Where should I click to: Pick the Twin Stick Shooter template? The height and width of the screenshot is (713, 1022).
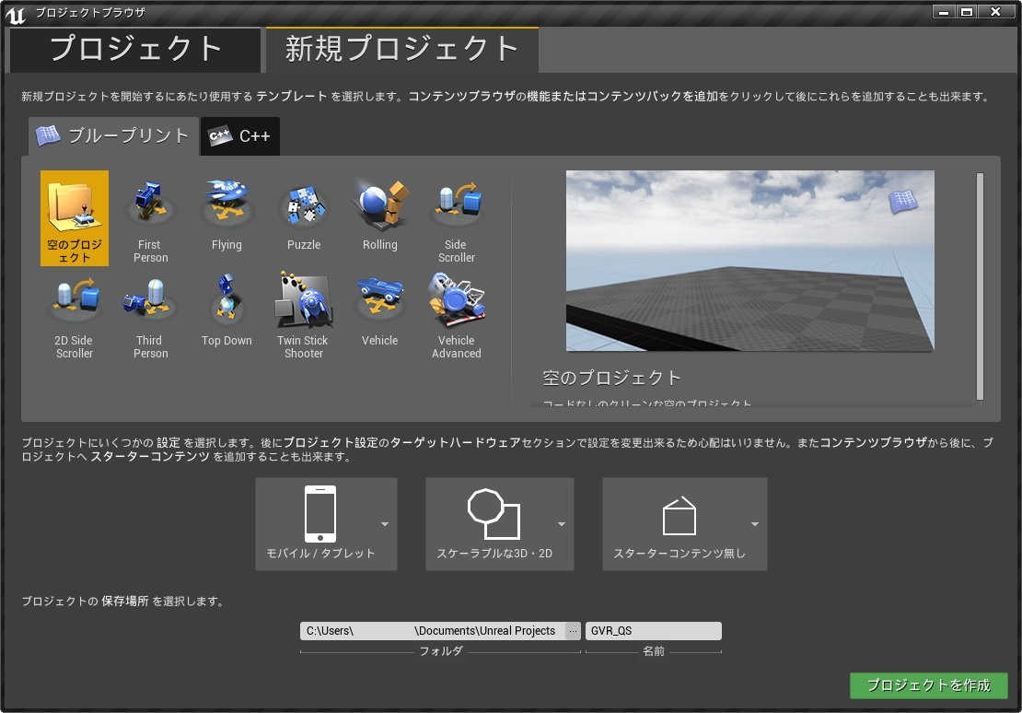pos(304,314)
